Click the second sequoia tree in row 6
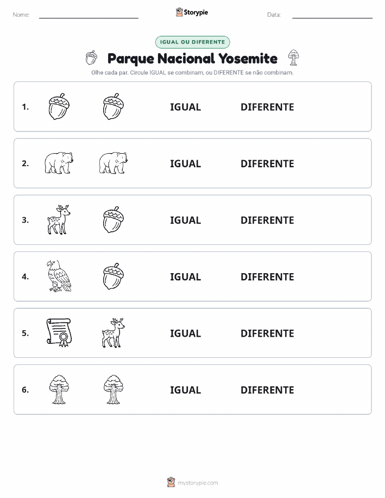385x498 pixels. tap(113, 389)
